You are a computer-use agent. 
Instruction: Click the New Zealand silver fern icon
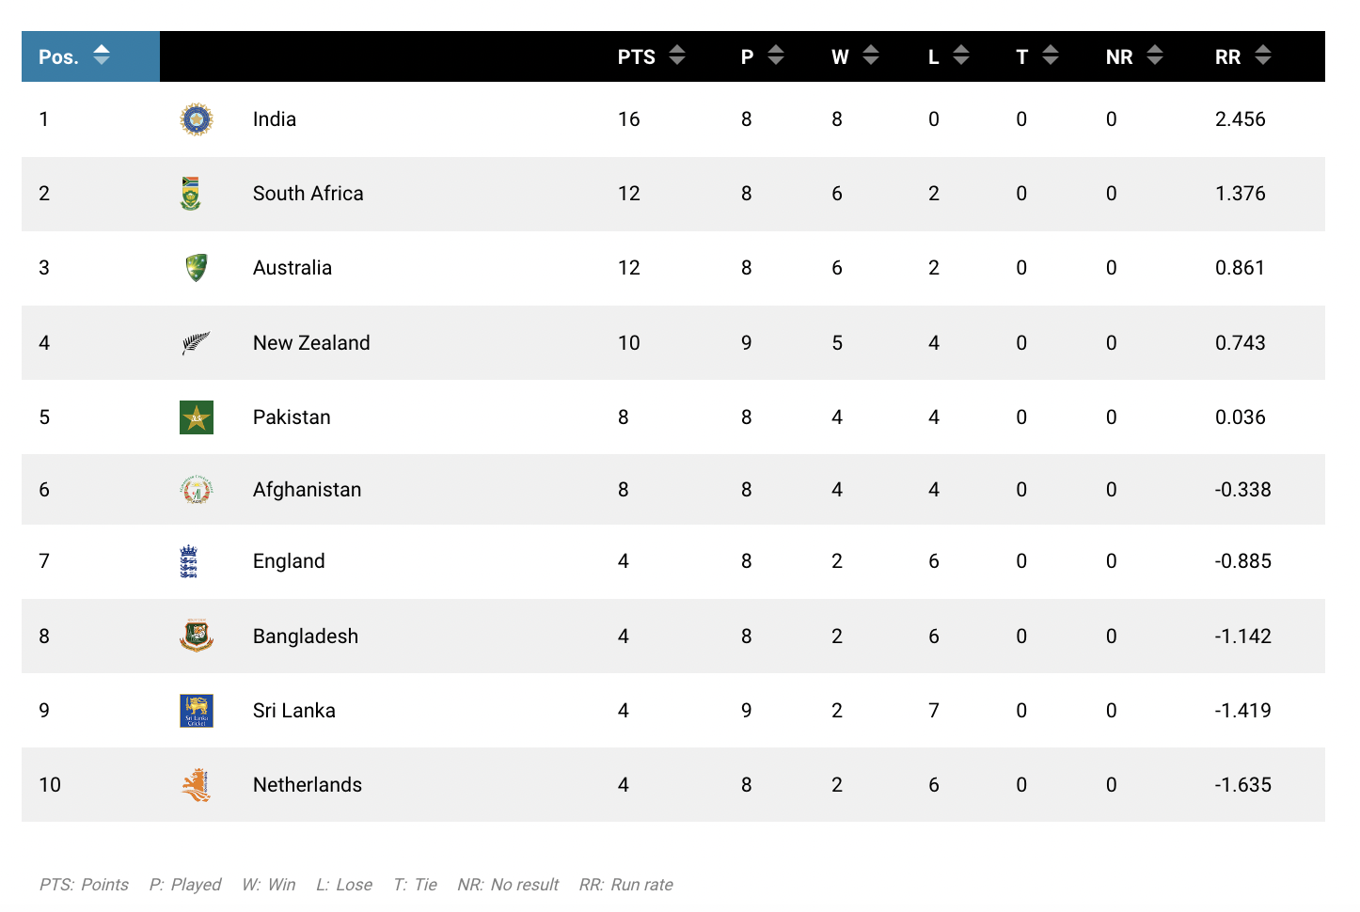point(196,342)
